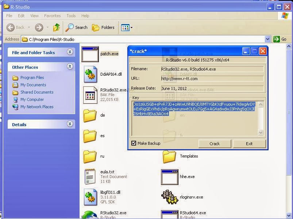Open the Favorites menu
The height and width of the screenshot is (219, 293).
52,16
